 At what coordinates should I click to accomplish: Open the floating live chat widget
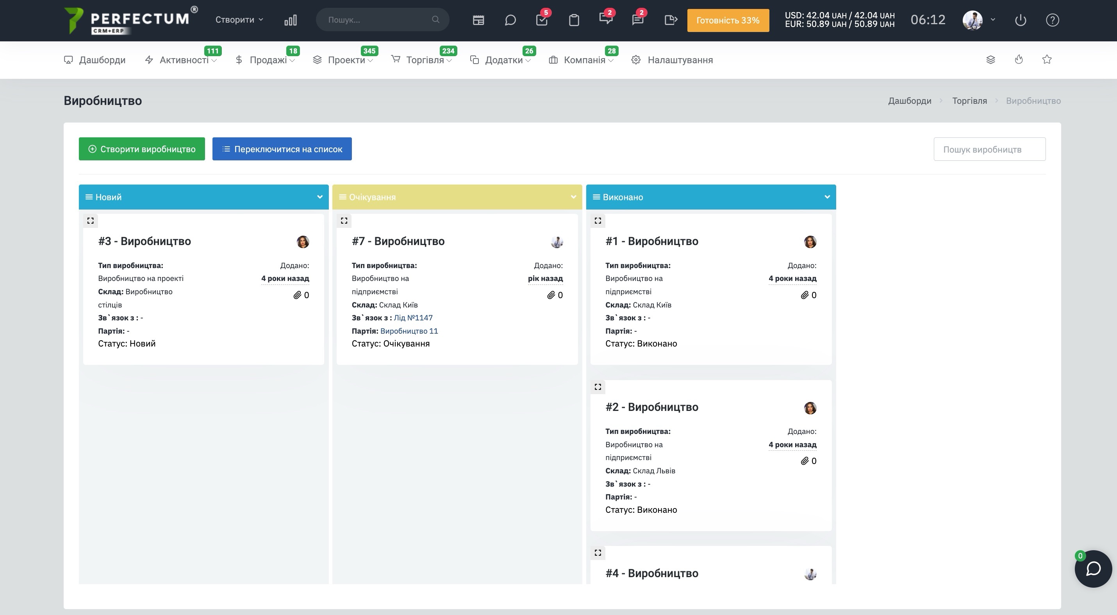(x=1093, y=569)
